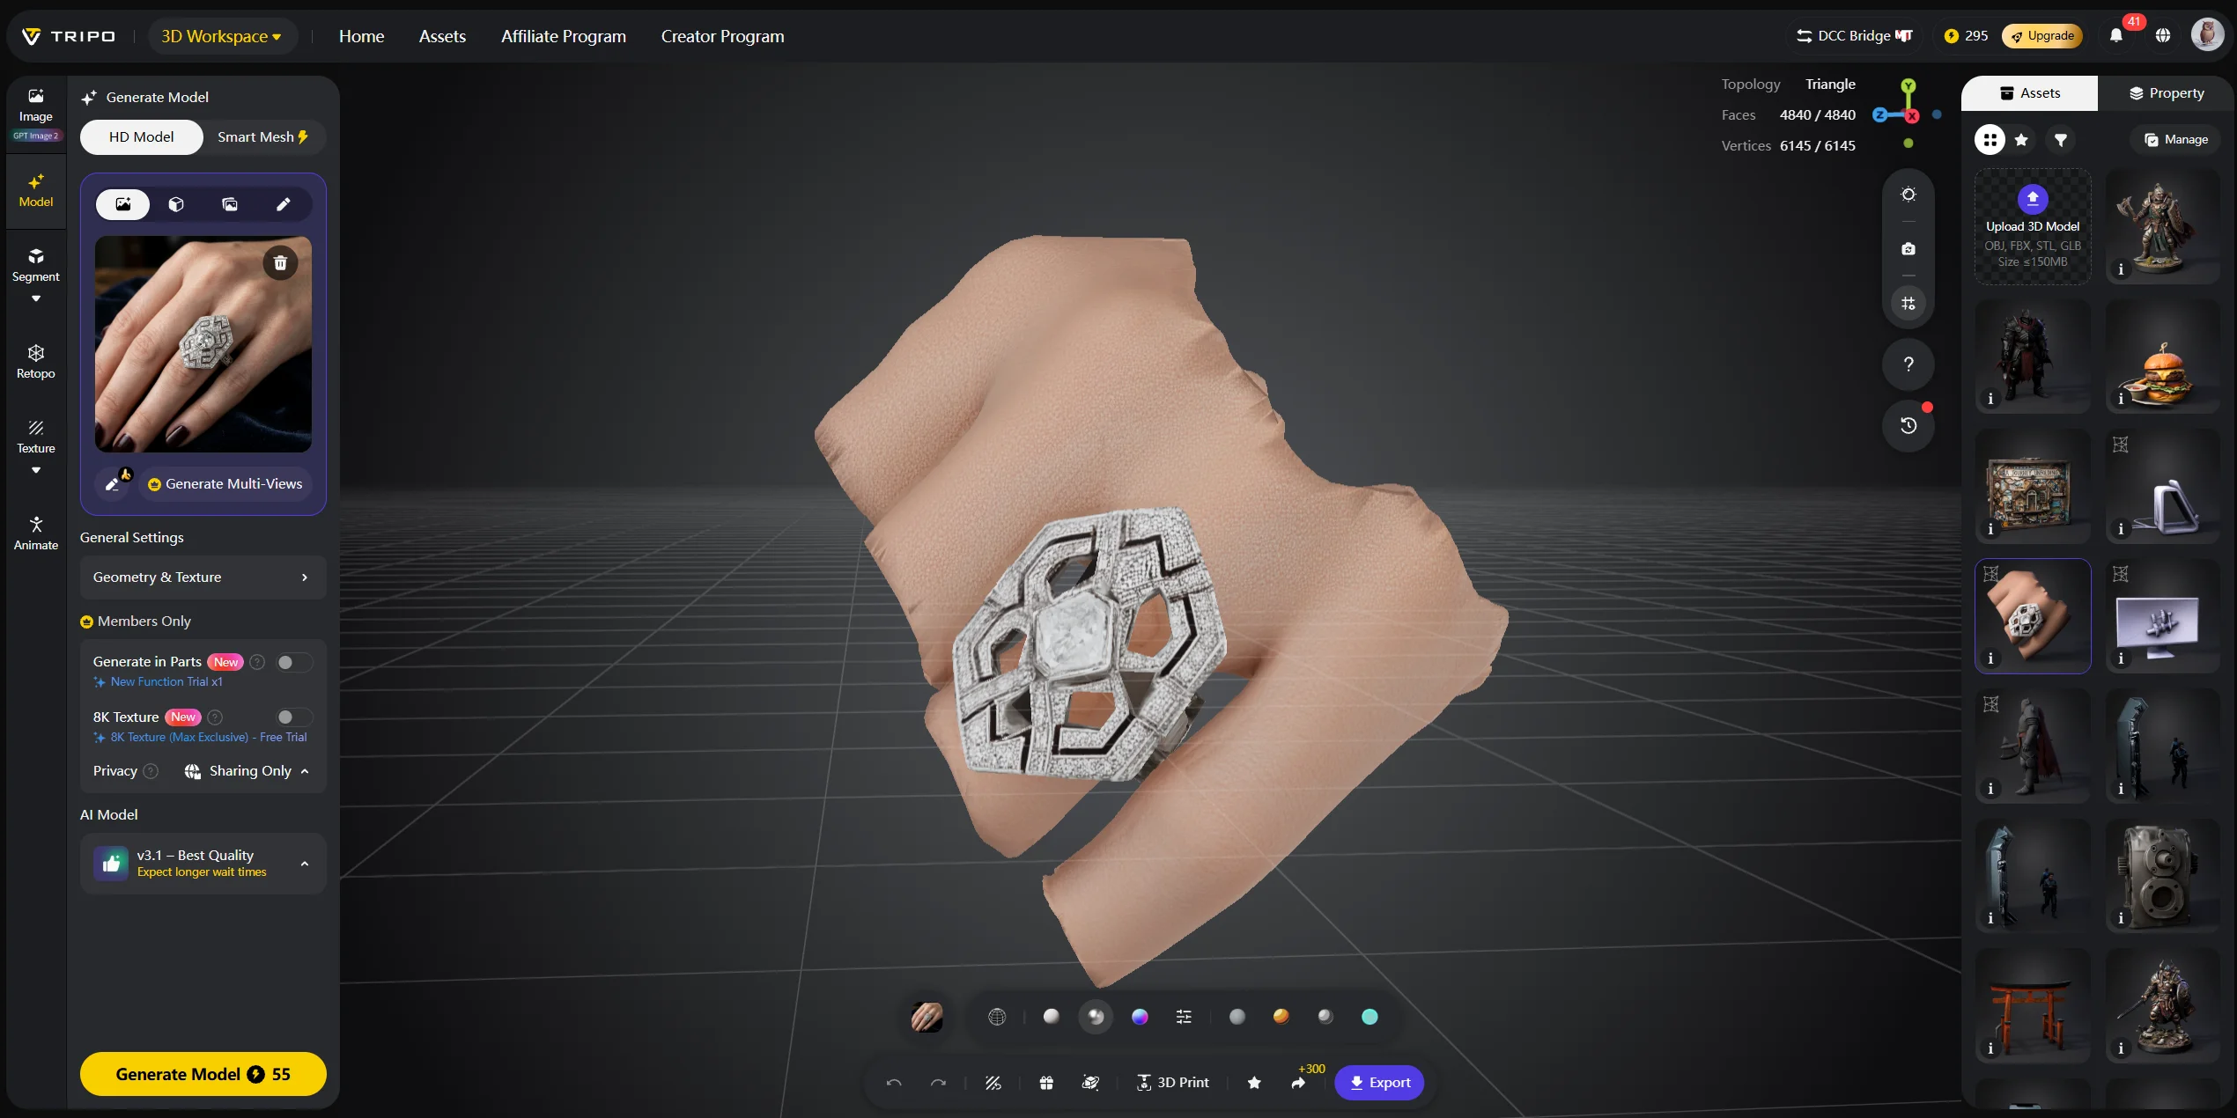Open the notifications bell

coord(2115,35)
